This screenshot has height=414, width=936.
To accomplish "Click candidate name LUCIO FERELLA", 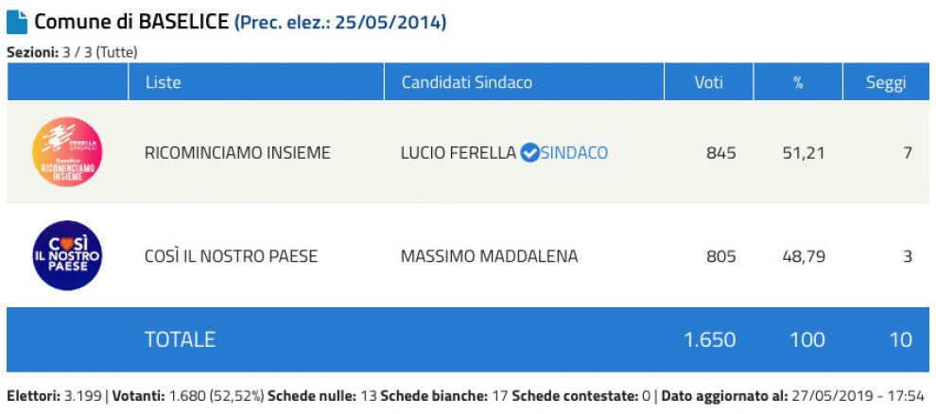I will click(459, 152).
